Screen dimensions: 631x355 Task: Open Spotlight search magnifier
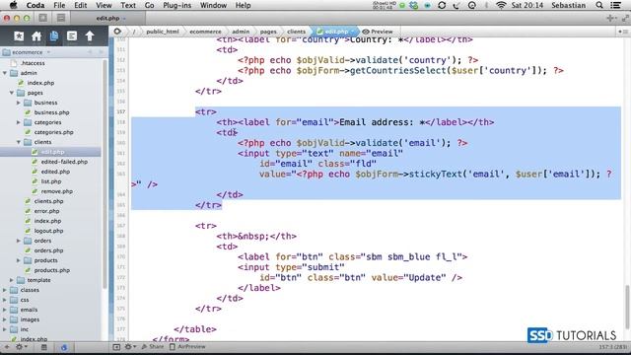[599, 5]
